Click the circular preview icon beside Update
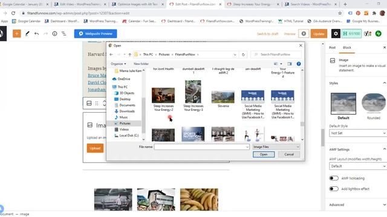 click(x=304, y=34)
